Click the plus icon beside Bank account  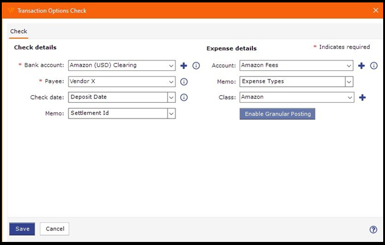[x=183, y=65]
